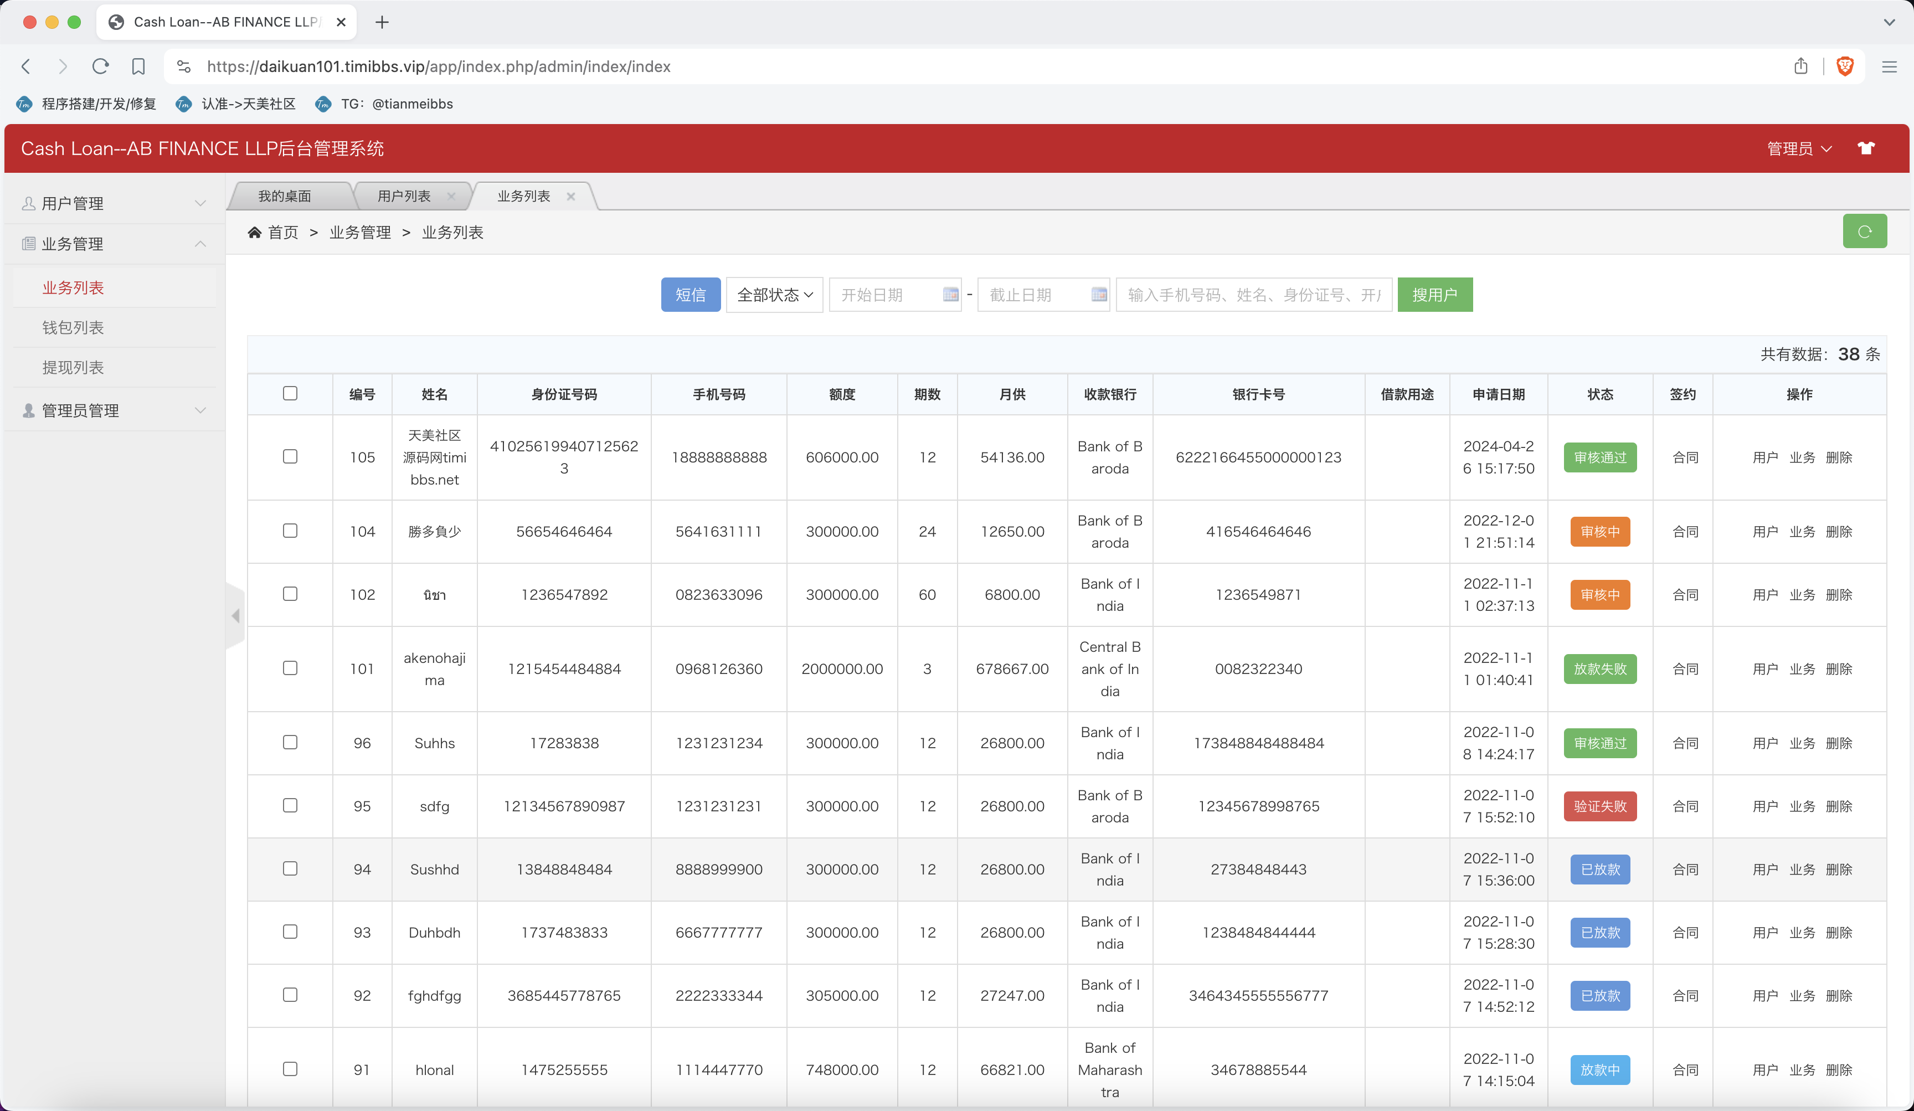Click 已放款 status of row 94
The height and width of the screenshot is (1111, 1914).
coord(1601,870)
